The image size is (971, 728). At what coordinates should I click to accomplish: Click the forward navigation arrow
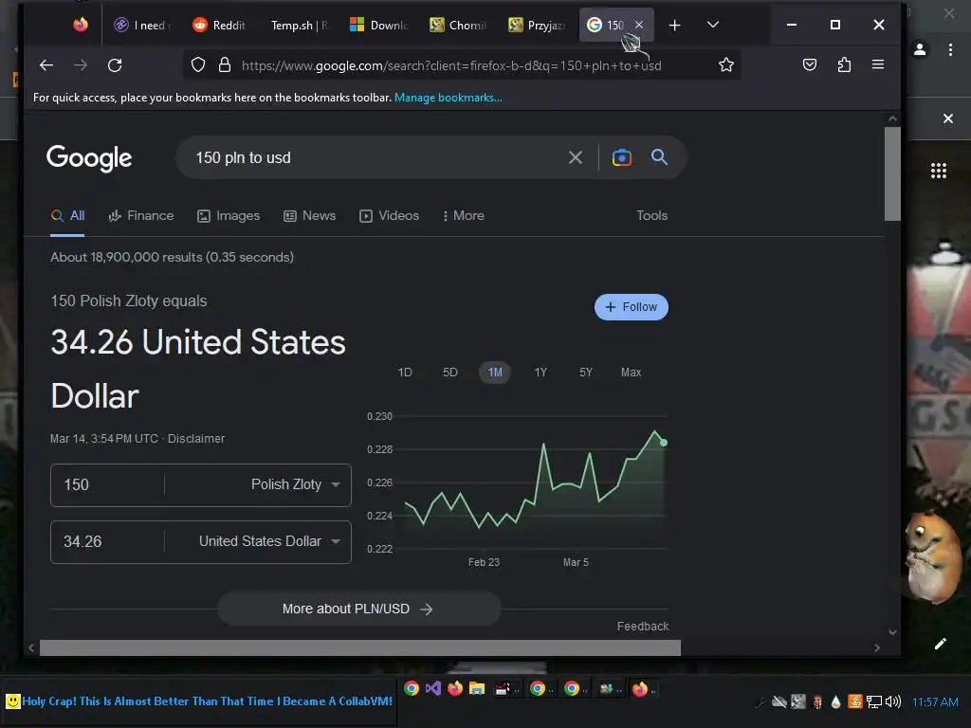coord(81,65)
